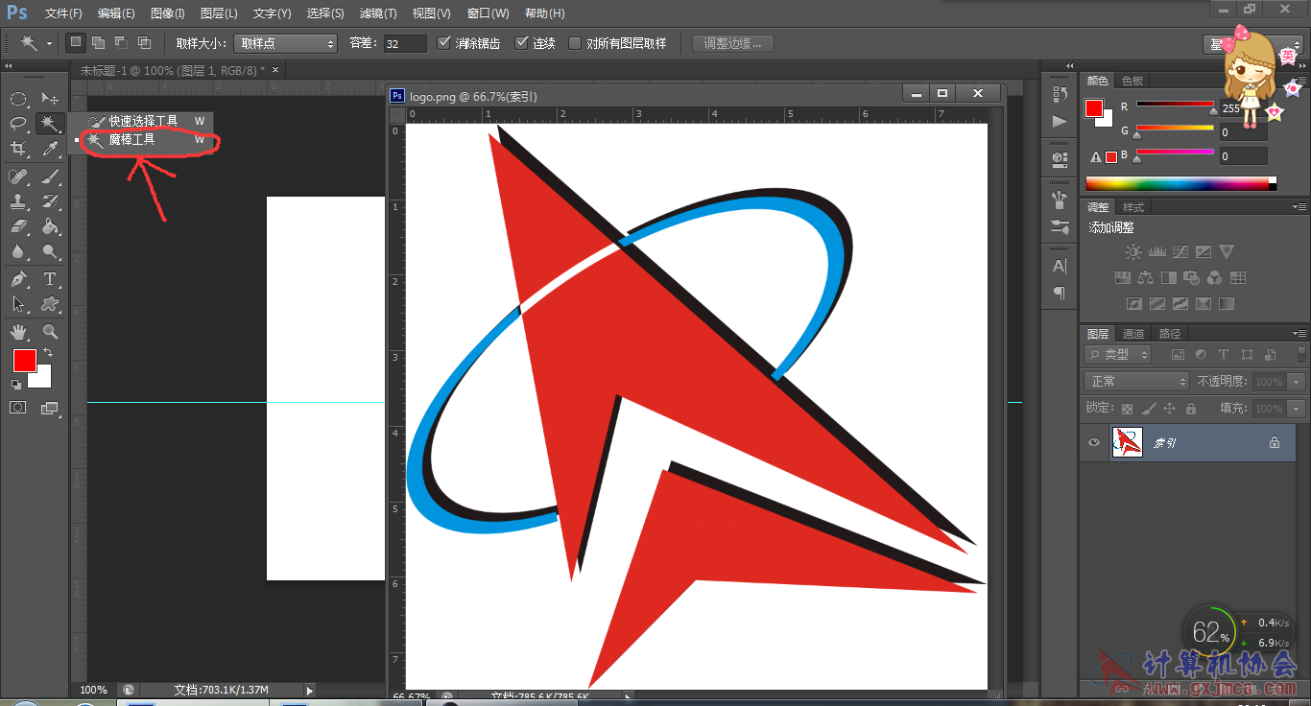
Task: Set selection mode to intersect with selection
Action: point(144,42)
